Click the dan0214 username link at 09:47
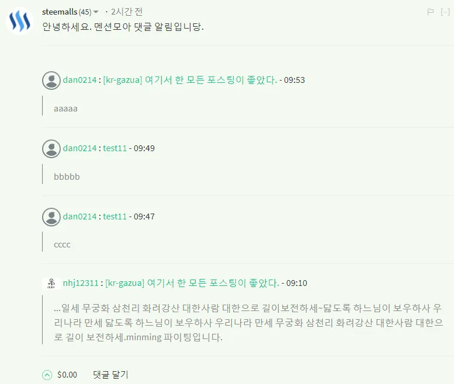The width and height of the screenshot is (454, 384). point(79,217)
